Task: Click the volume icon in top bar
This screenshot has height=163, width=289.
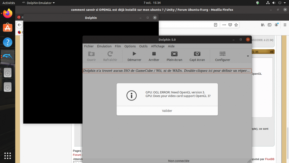Action: (274, 3)
